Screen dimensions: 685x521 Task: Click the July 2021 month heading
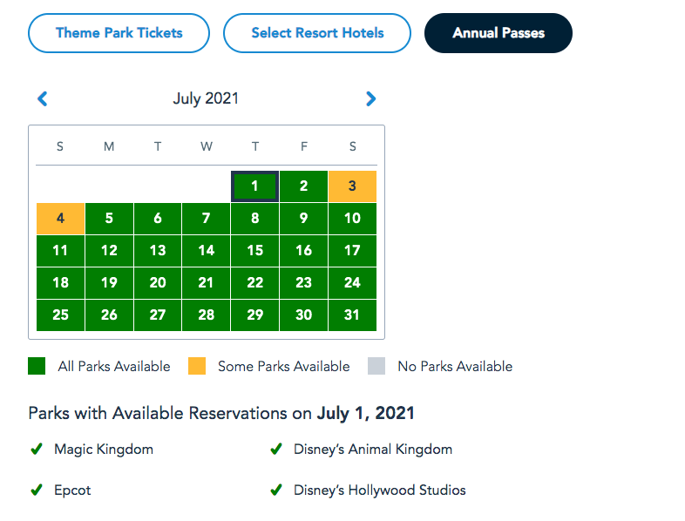click(206, 99)
